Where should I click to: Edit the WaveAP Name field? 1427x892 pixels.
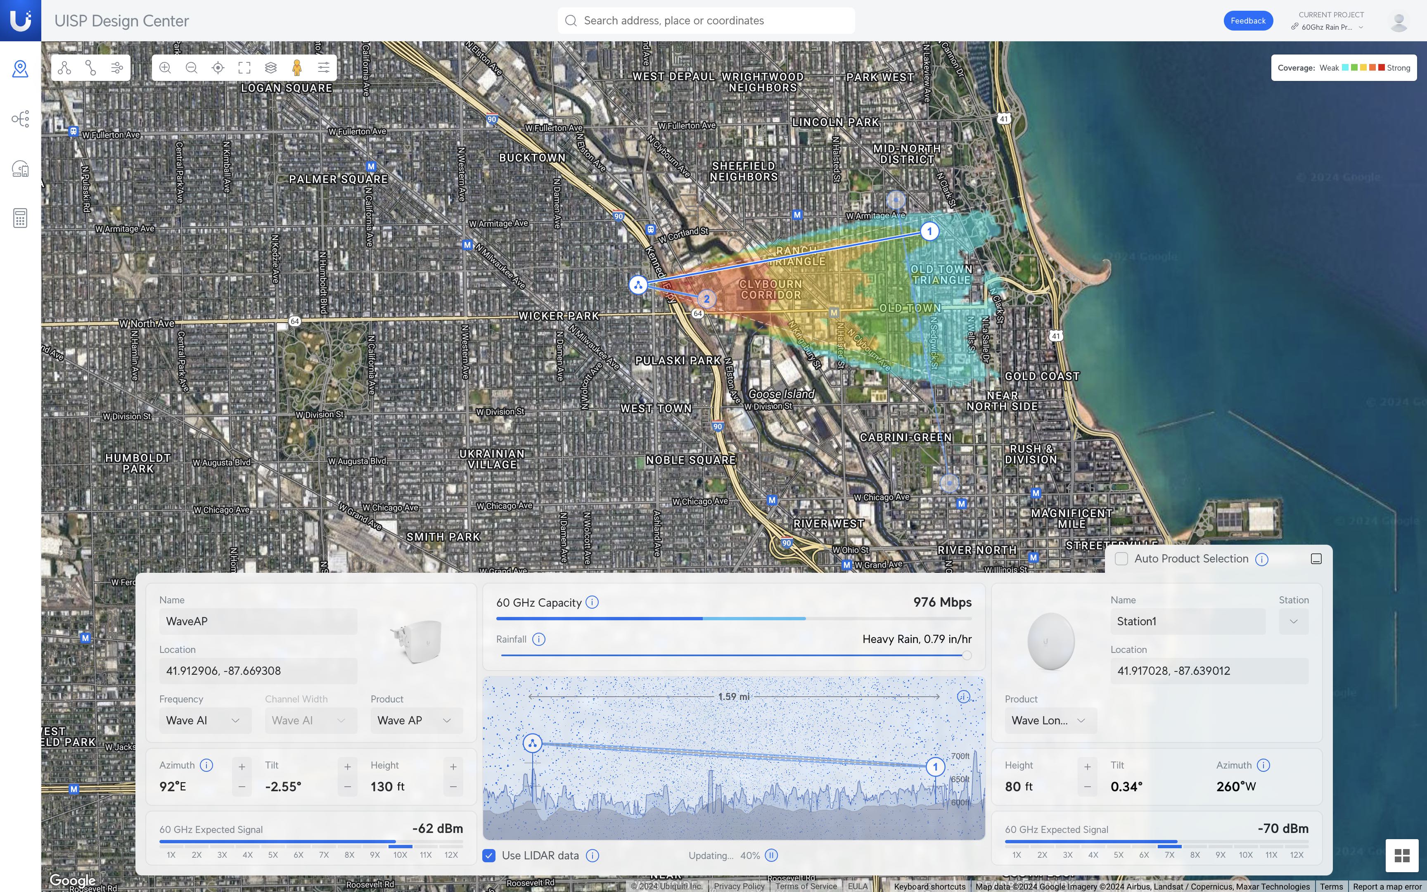[258, 621]
